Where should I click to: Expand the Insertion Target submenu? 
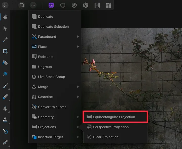pos(55,137)
